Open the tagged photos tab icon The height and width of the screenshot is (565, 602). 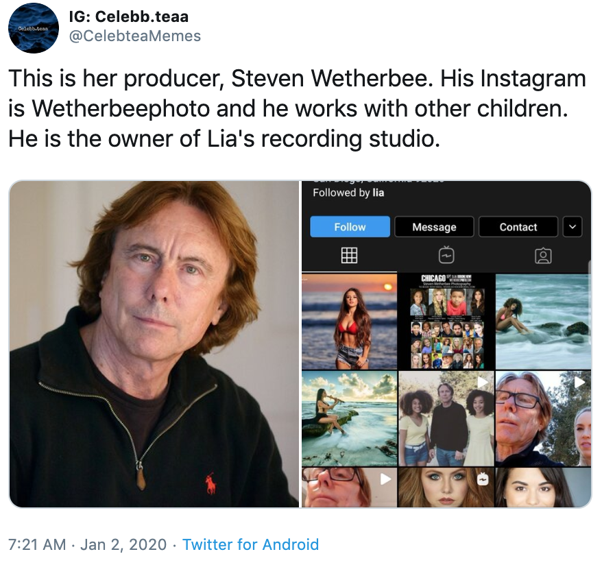click(x=543, y=256)
